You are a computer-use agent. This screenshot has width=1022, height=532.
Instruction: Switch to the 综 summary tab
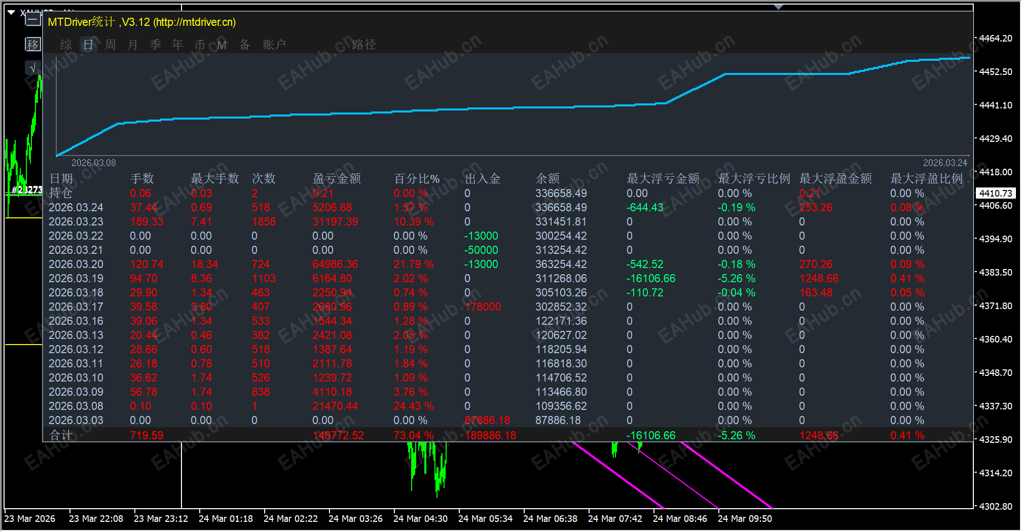pyautogui.click(x=66, y=45)
